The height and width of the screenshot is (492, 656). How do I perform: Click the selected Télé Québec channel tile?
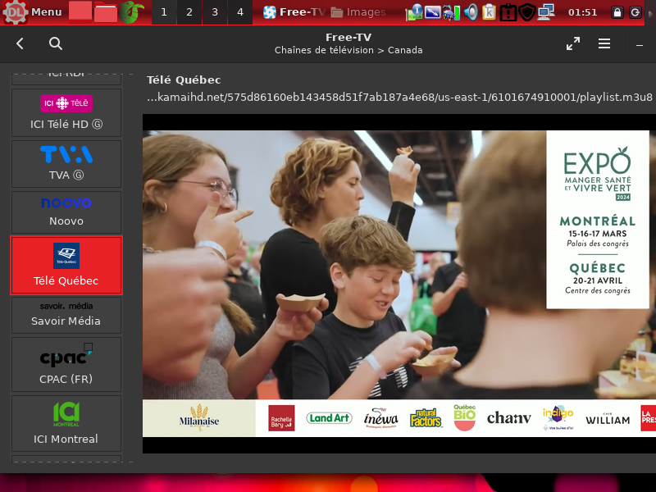(x=66, y=265)
